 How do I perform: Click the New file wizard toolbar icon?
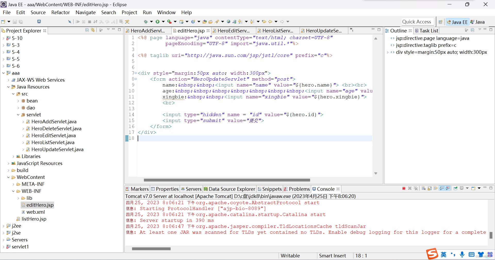(x=3, y=22)
